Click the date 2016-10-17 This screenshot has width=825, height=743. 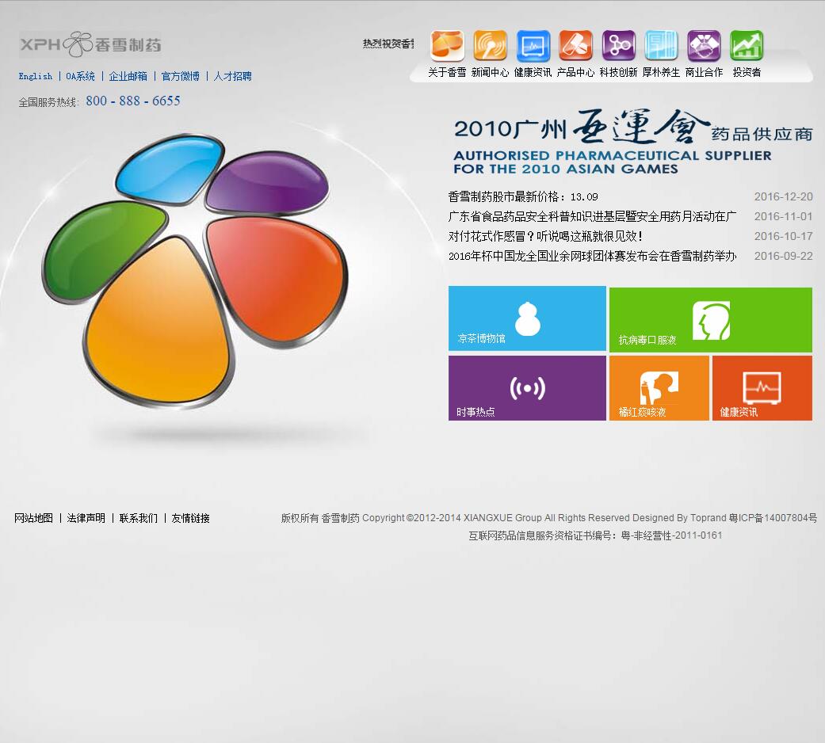pyautogui.click(x=784, y=237)
